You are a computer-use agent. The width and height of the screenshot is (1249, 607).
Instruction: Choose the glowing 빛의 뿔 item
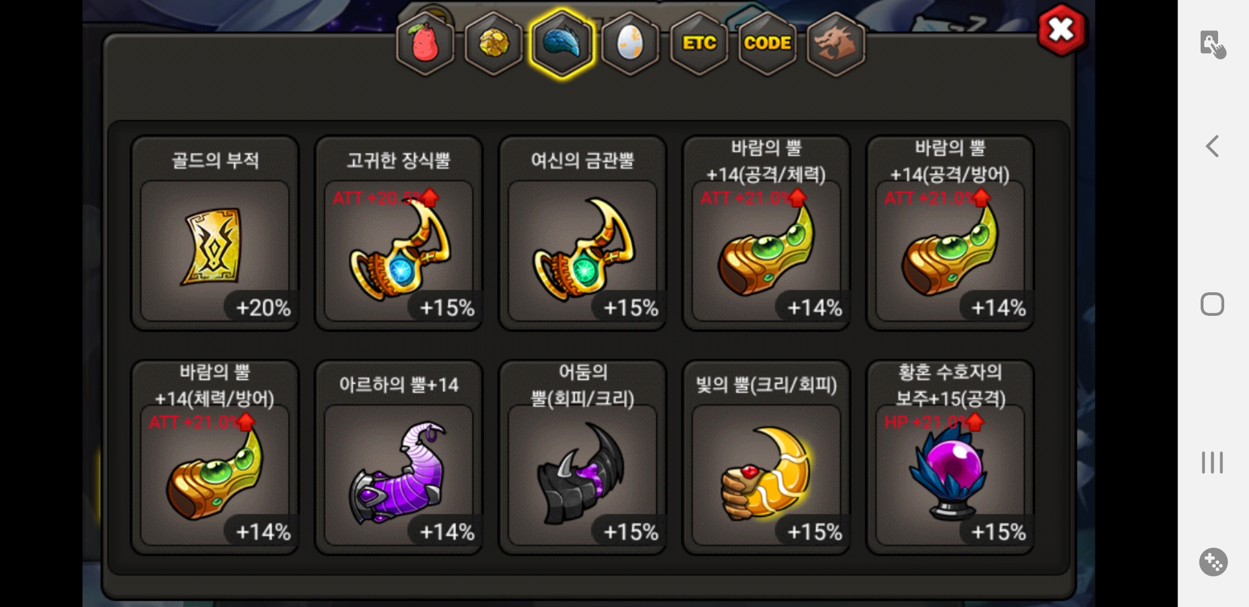(766, 457)
